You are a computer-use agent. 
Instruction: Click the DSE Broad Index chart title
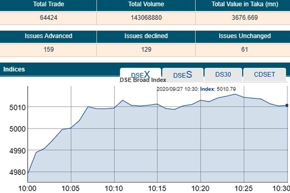[x=143, y=80]
